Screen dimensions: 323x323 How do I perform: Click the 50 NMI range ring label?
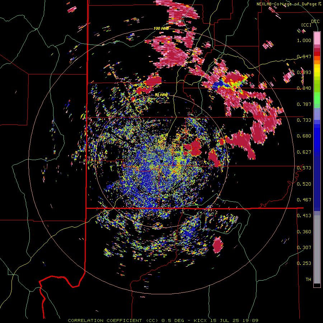[x=161, y=95]
